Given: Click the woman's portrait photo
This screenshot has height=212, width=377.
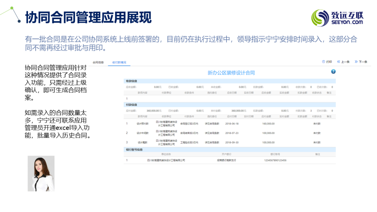Looking at the screenshot, I should click(41, 173).
